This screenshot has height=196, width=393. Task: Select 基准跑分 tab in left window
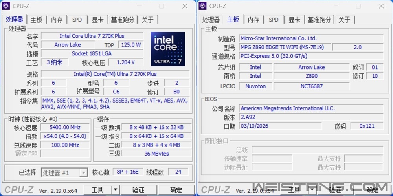coord(123,20)
